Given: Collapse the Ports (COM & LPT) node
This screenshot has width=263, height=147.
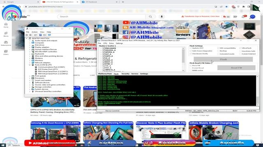Looking at the screenshot, I should pyautogui.click(x=30, y=65).
